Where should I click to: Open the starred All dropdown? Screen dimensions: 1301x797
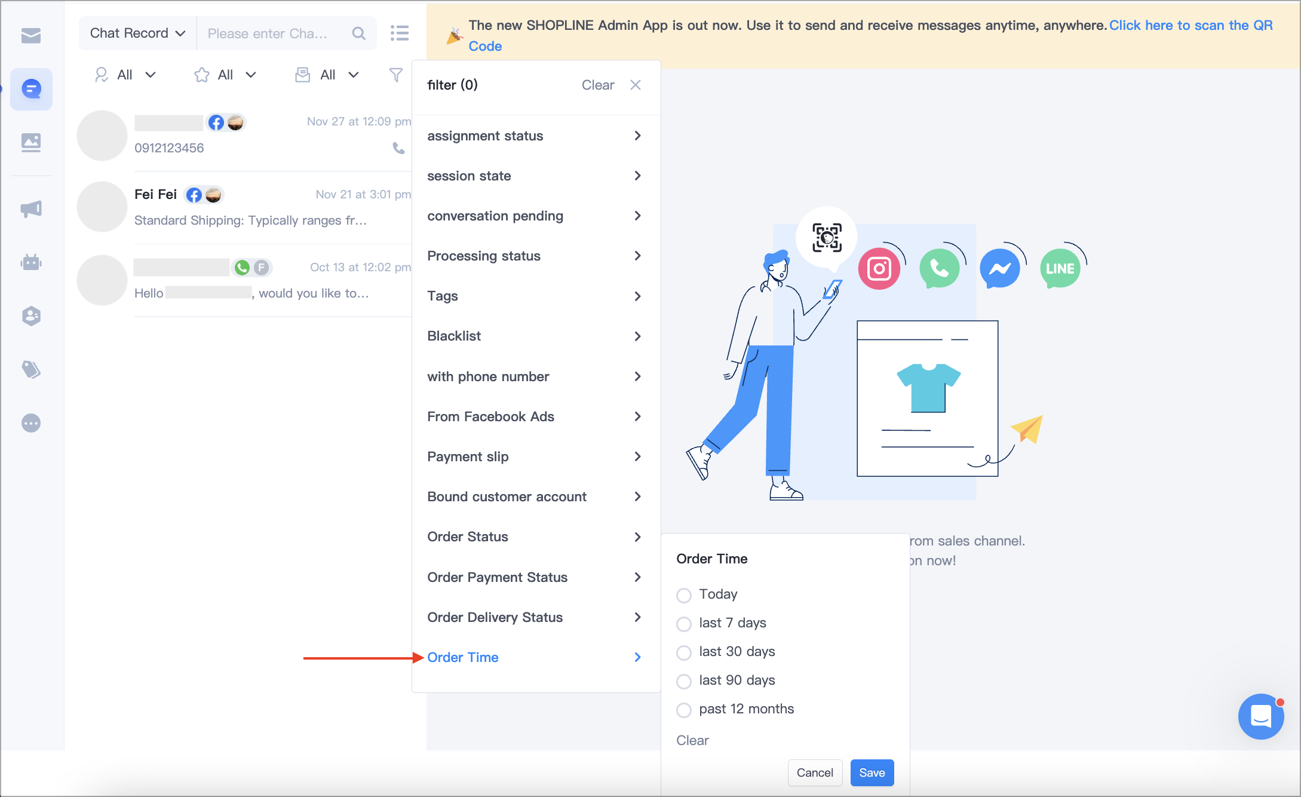pos(226,75)
